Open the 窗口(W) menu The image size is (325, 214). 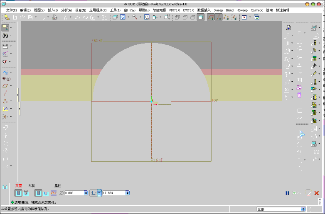(130, 10)
